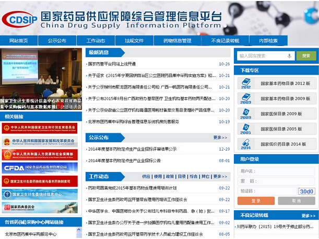Open the 网站首页 nav tab
Viewport: 319px width, 239px height.
coord(19,41)
